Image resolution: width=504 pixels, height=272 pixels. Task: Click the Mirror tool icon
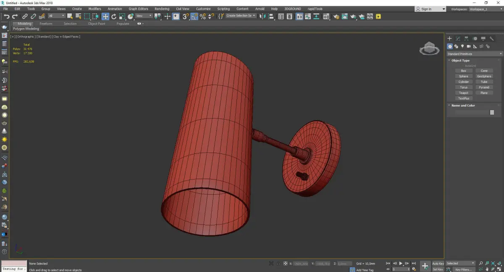262,16
